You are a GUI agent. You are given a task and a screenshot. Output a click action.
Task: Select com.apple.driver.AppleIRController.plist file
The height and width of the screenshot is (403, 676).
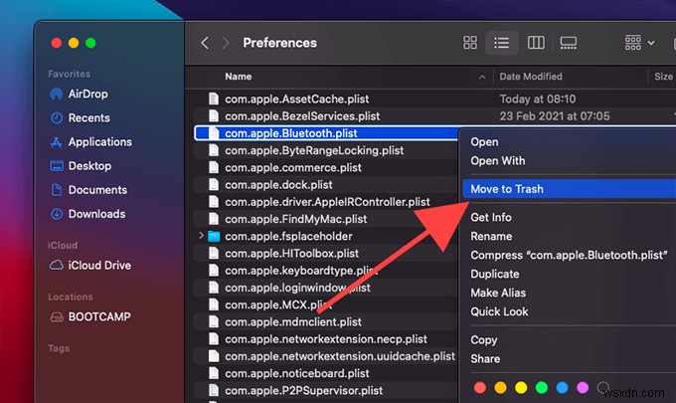click(327, 202)
